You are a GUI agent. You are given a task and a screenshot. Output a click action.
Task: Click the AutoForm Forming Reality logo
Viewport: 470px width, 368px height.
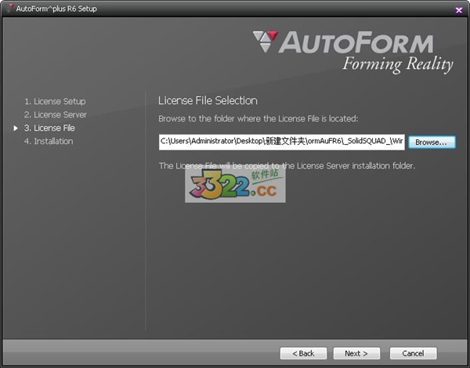click(352, 52)
